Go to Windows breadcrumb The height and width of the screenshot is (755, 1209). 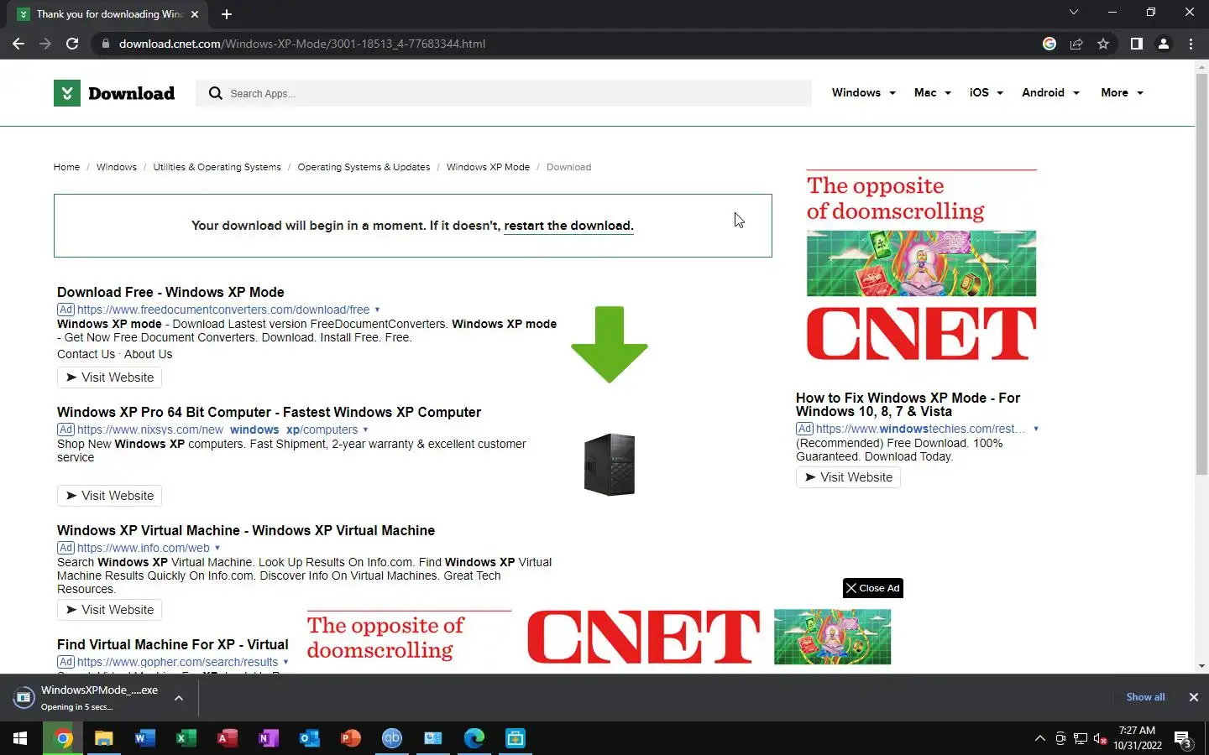point(116,167)
